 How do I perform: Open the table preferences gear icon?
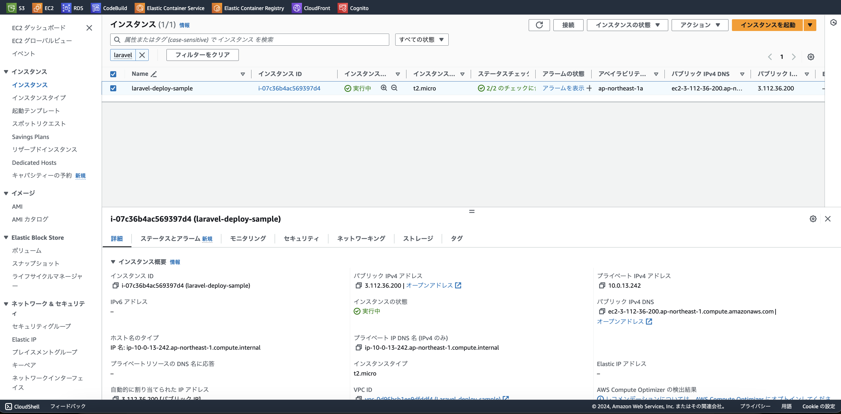point(811,57)
